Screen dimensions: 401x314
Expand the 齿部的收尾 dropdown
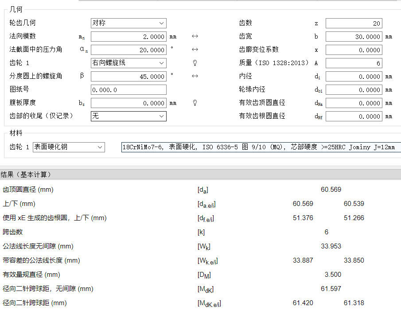pos(128,116)
